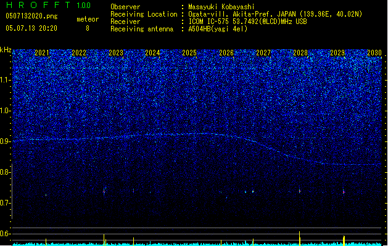This screenshot has height=246, width=388.
Task: Click the 05.07.13 20:20 timestamp
Action: click(31, 28)
